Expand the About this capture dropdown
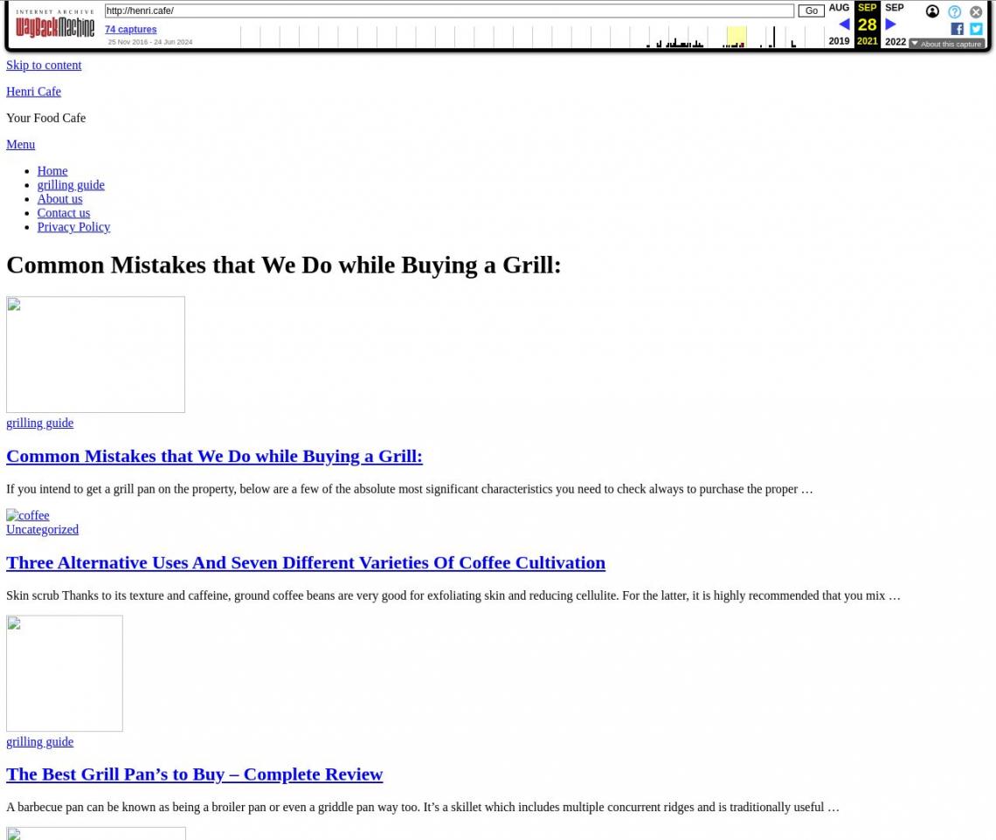Image resolution: width=996 pixels, height=840 pixels. point(947,44)
